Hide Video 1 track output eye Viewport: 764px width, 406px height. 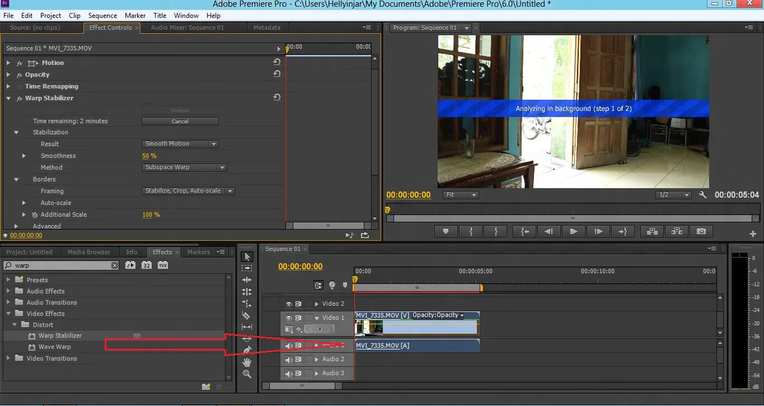289,318
